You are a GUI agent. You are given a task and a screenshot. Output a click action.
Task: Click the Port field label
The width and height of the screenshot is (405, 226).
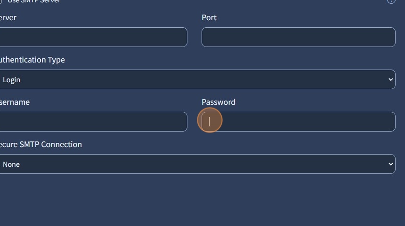pos(209,17)
